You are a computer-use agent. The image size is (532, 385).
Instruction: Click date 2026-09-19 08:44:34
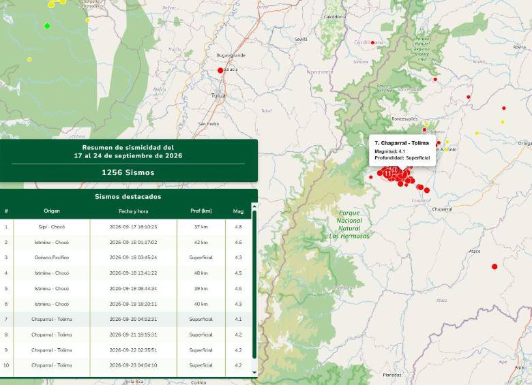(133, 289)
